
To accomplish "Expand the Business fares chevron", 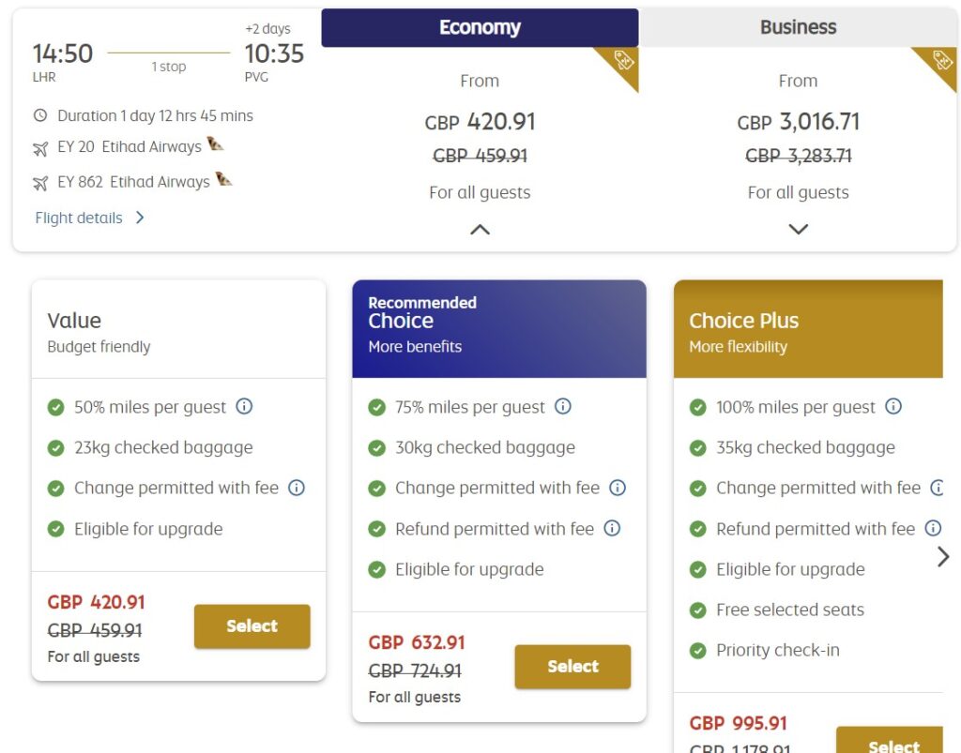I will click(x=798, y=230).
